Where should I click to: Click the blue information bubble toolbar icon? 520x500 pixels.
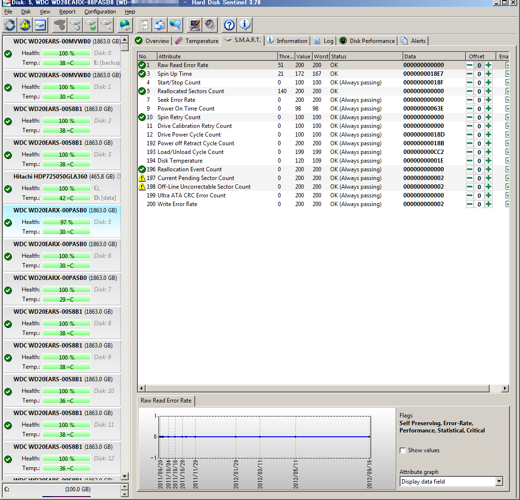click(245, 25)
